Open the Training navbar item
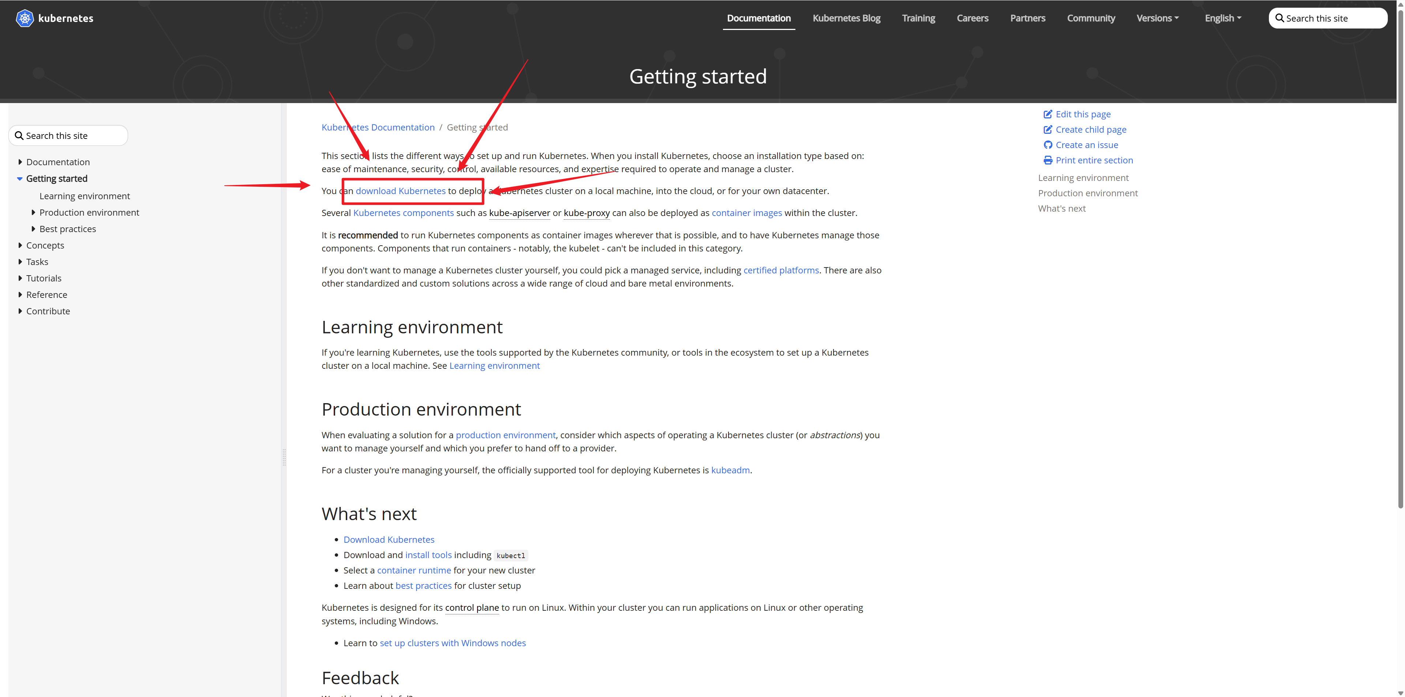1405x697 pixels. click(918, 18)
